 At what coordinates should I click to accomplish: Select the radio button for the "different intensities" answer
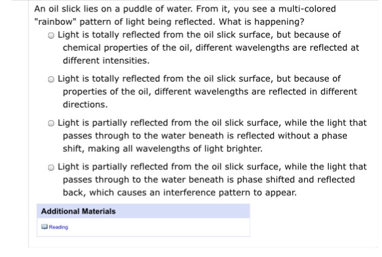coord(51,36)
